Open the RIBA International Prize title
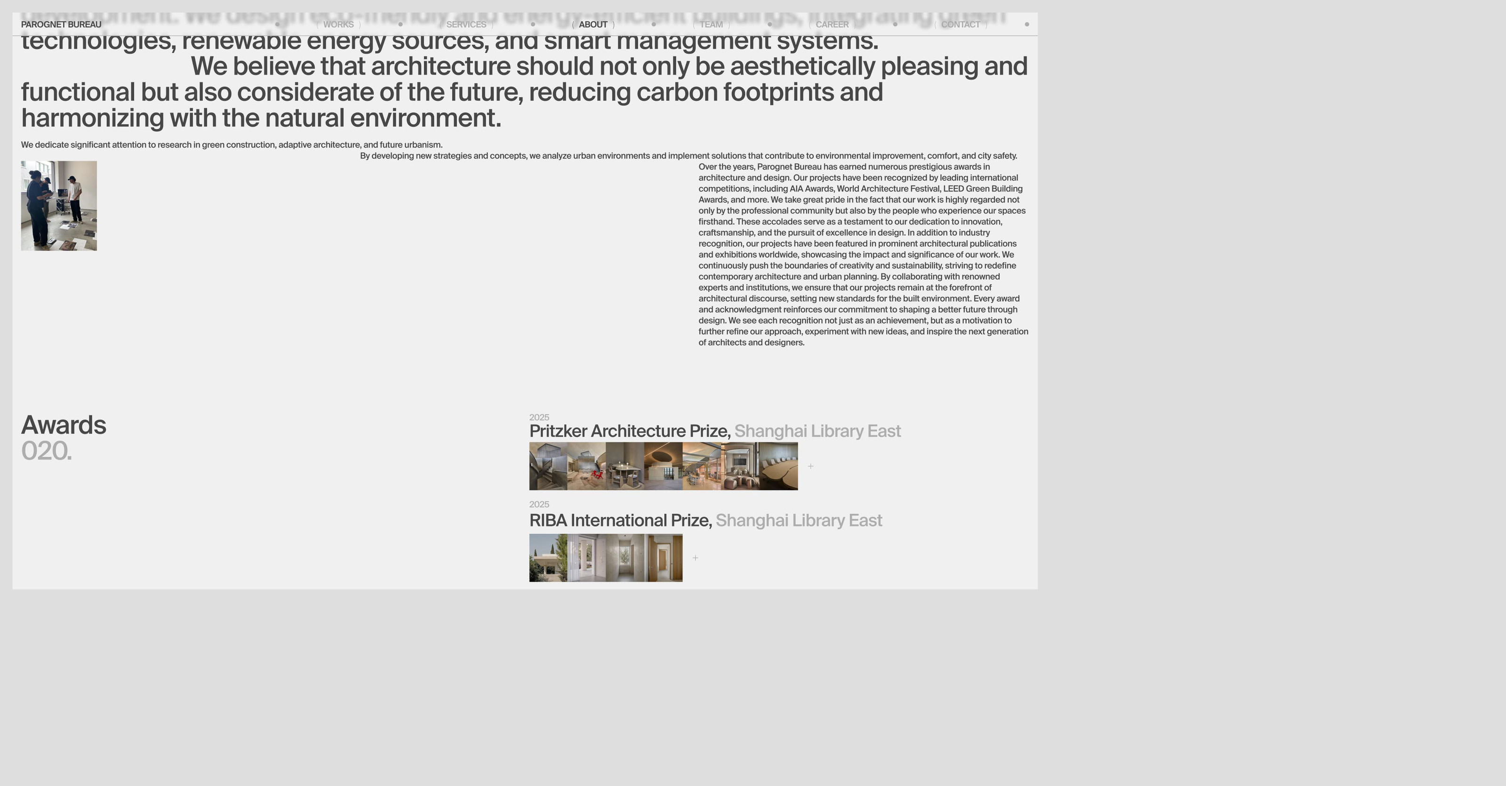 (x=620, y=521)
